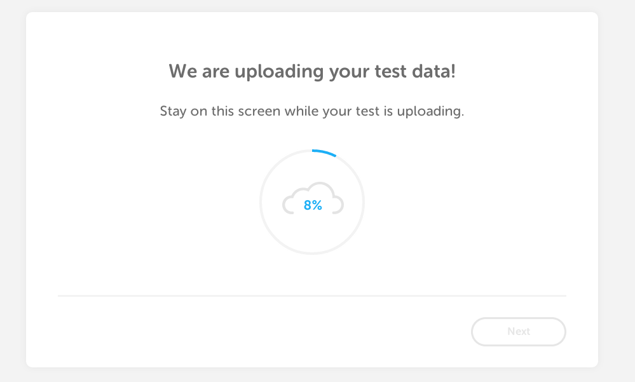This screenshot has height=382, width=635.
Task: Click the disabled Next button
Action: 519,331
